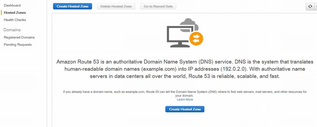Image resolution: width=317 pixels, height=127 pixels.
Task: Click the Domains section heading
Action: tap(12, 30)
